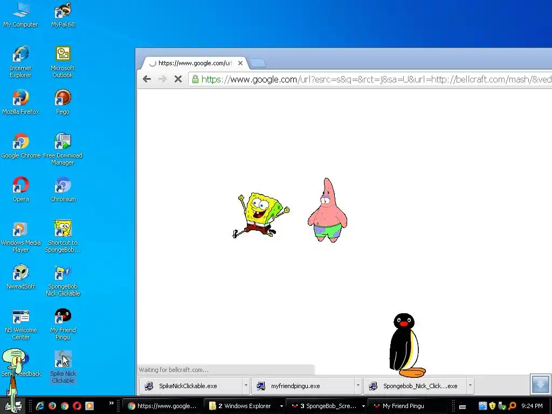Stop loading the page in Chrome
552x414 pixels.
[x=178, y=79]
